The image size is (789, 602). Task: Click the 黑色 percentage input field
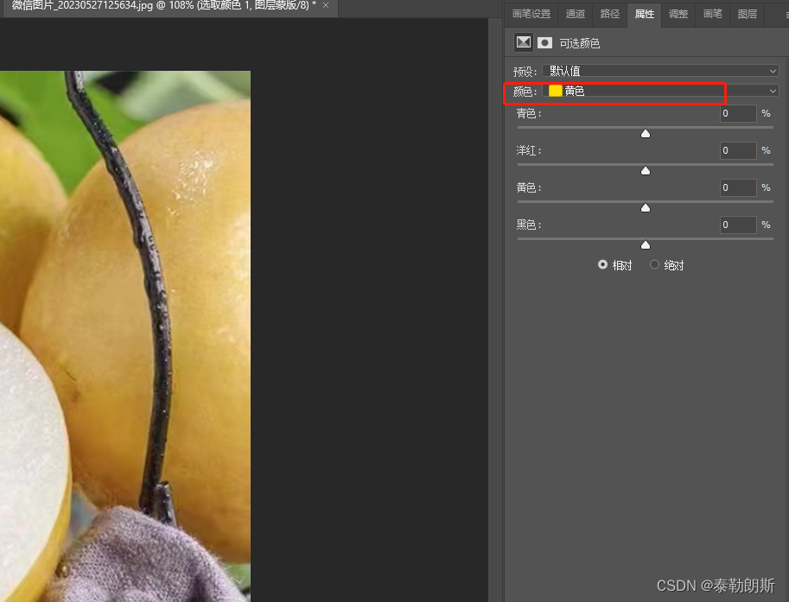point(738,225)
